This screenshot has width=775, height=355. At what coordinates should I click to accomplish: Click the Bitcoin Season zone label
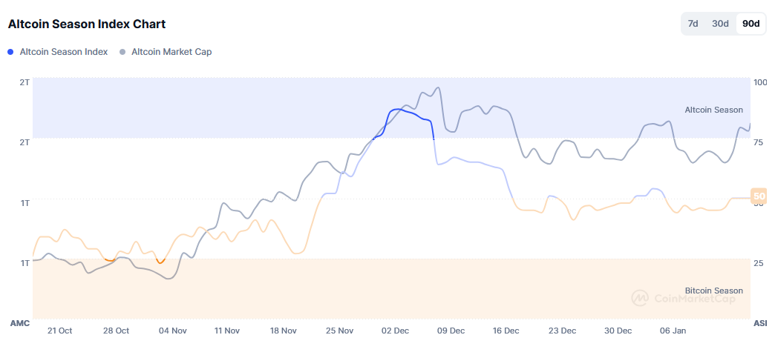click(x=713, y=291)
